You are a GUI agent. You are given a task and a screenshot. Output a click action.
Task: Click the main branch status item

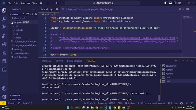pos(11,103)
